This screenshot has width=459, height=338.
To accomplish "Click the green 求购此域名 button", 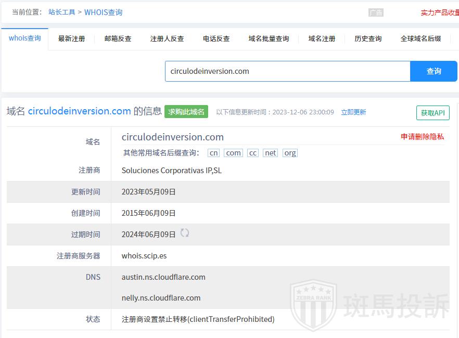I will point(186,112).
